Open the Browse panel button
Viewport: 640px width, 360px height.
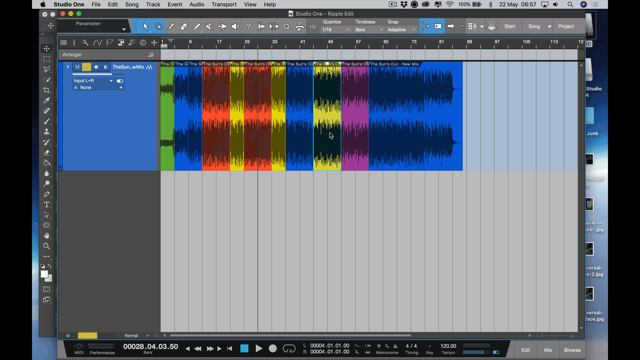point(572,350)
